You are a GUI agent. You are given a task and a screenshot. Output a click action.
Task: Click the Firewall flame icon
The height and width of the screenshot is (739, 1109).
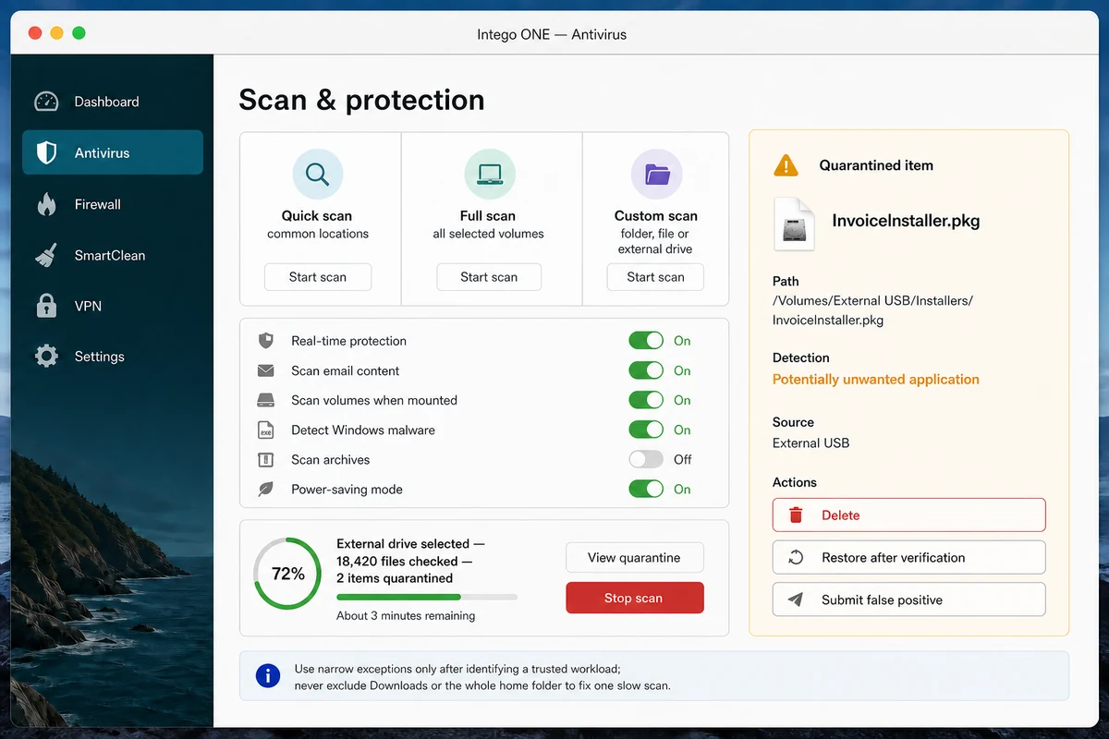click(46, 204)
